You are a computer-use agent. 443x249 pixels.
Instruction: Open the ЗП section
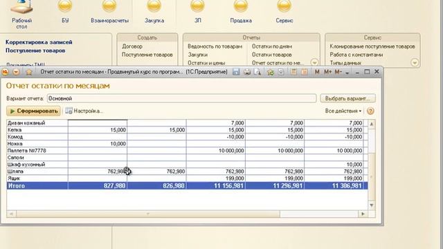click(197, 11)
